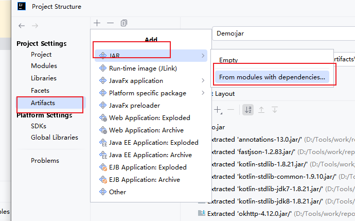Open Libraries settings section
This screenshot has height=221, width=355.
[x=44, y=78]
